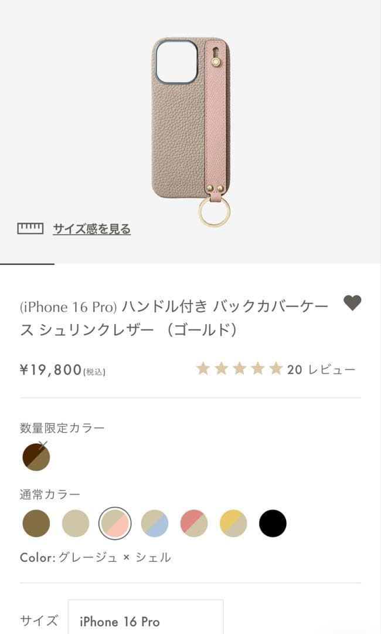This screenshot has width=381, height=634.
Task: Select the sold-out dark brown limited color
Action: coord(36,457)
